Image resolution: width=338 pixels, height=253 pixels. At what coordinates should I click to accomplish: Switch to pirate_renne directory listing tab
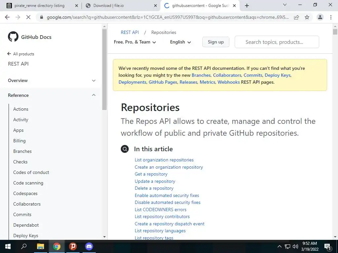tap(40, 6)
